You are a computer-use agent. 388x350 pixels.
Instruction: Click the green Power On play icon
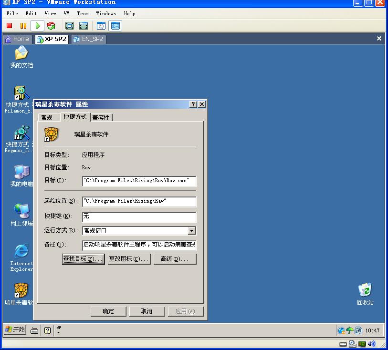tap(38, 26)
